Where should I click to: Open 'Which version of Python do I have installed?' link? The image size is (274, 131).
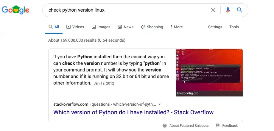coord(133,112)
